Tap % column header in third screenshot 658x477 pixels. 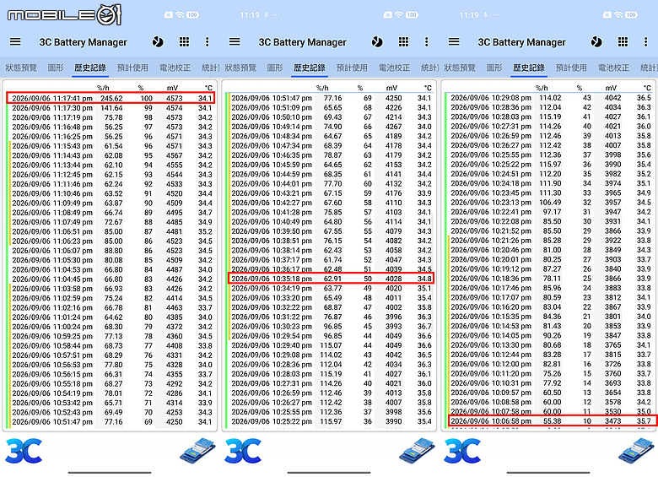pos(580,88)
